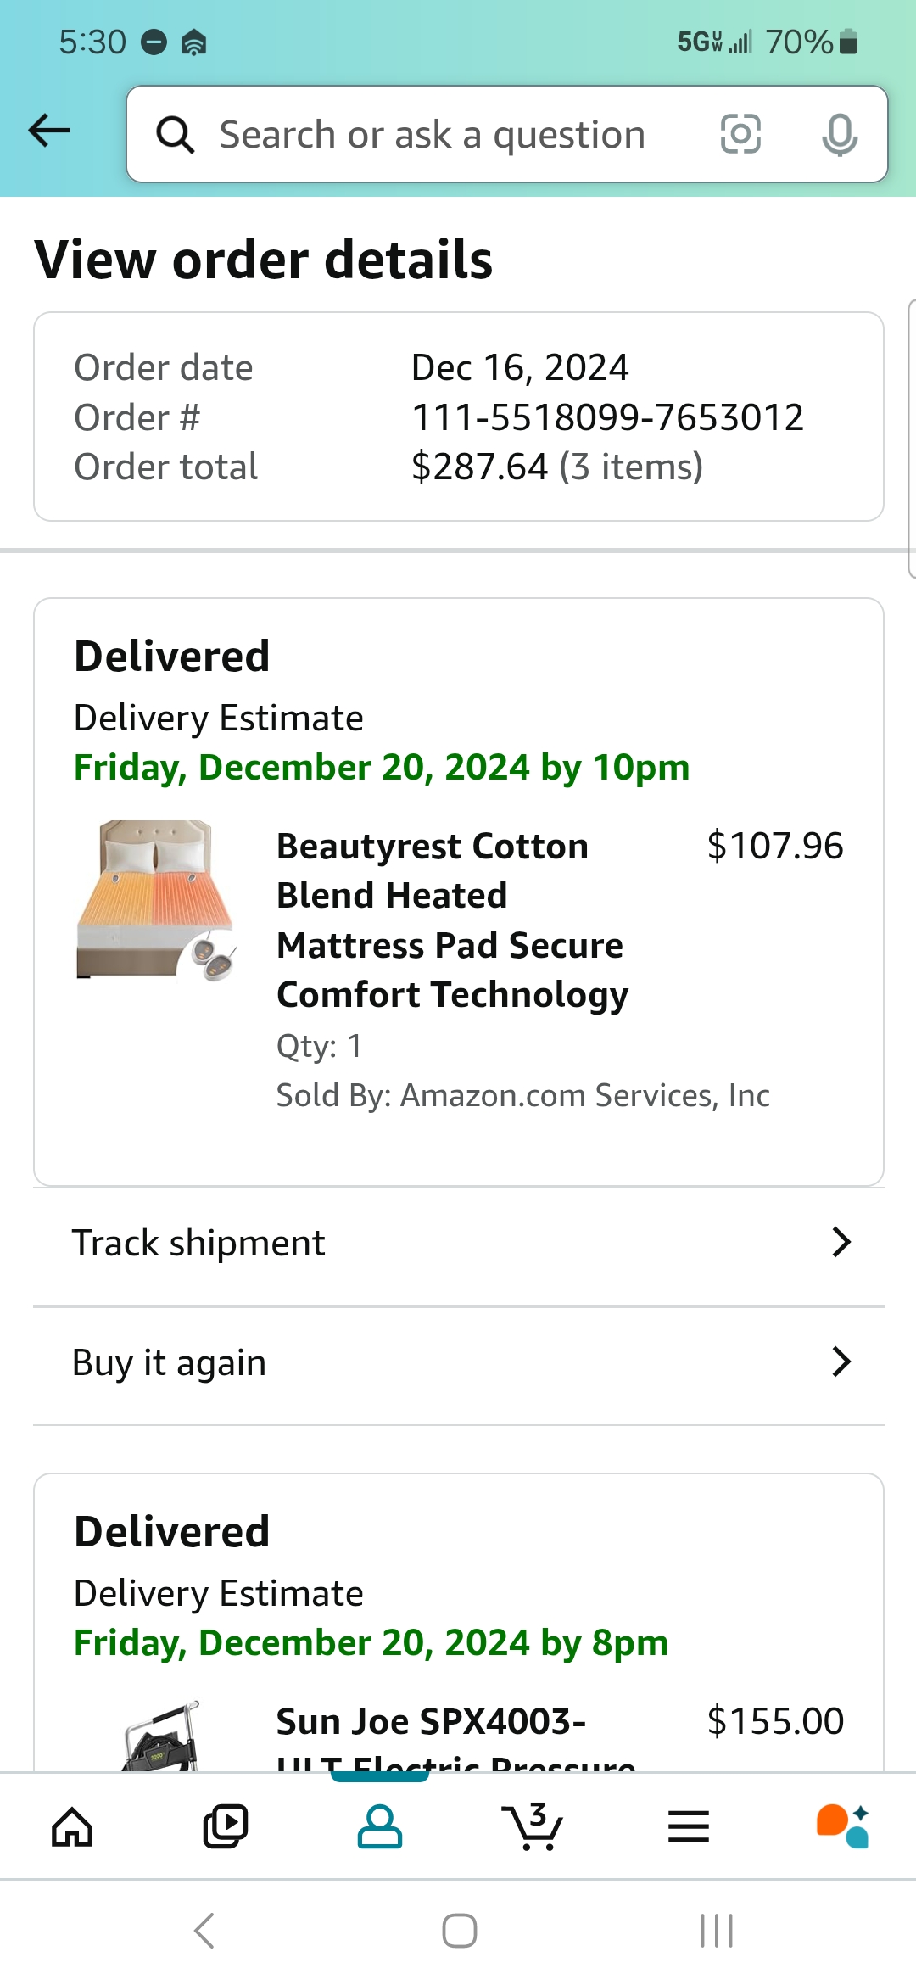Image resolution: width=916 pixels, height=1985 pixels.
Task: Open the account profile icon
Action: 379,1826
